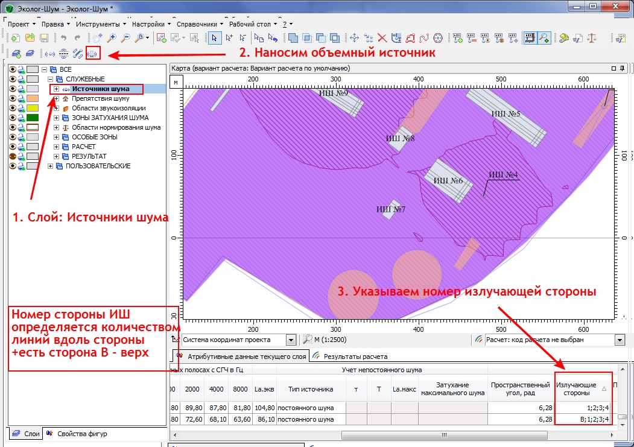634x447 pixels.
Task: Select the volumetric noise source tool
Action: tap(92, 53)
